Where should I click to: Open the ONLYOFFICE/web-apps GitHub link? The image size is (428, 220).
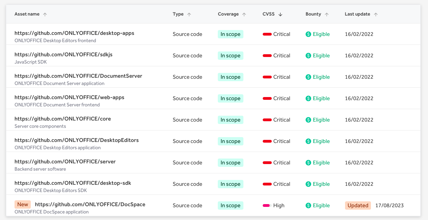[69, 97]
